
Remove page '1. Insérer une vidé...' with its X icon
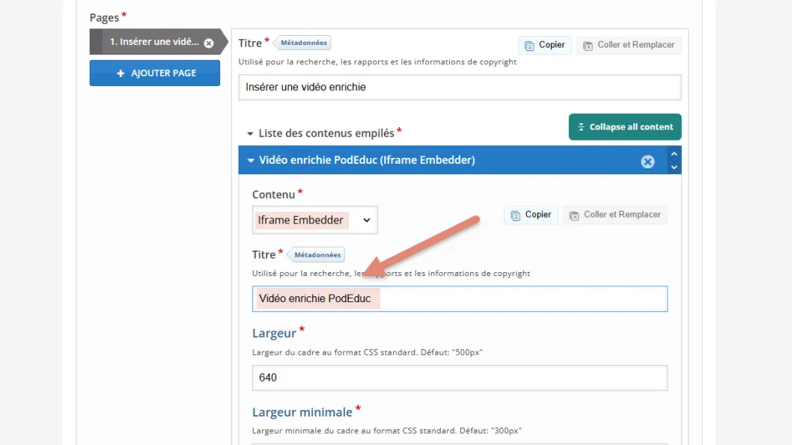(x=209, y=43)
